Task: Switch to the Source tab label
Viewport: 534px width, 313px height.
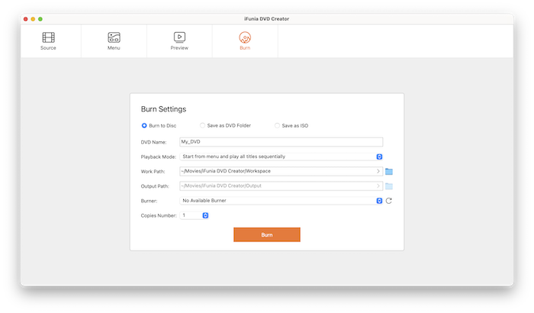Action: [x=48, y=48]
